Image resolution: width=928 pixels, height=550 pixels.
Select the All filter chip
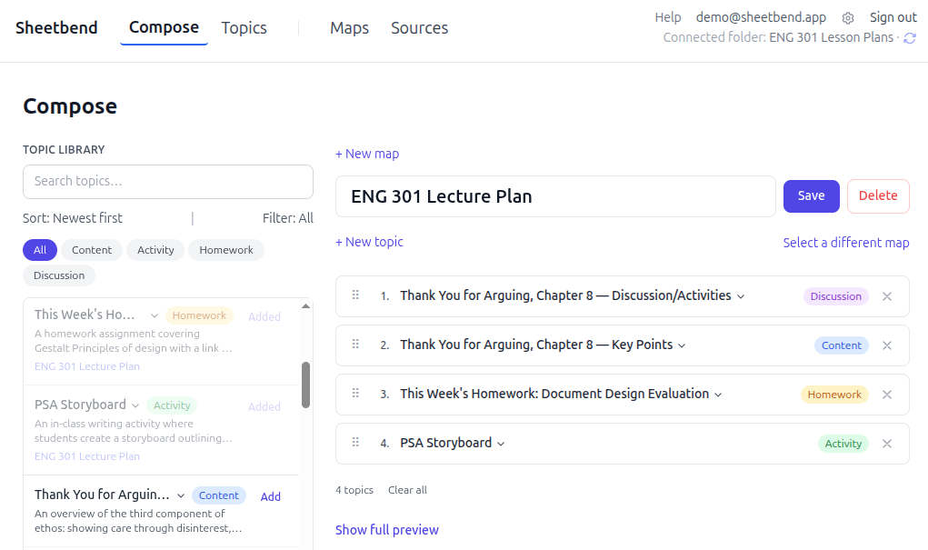[x=40, y=250]
